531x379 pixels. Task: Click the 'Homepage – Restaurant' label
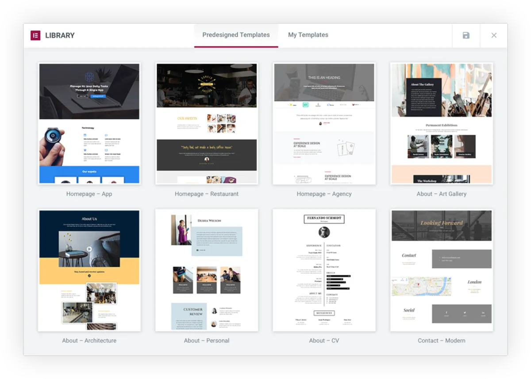[x=207, y=194]
